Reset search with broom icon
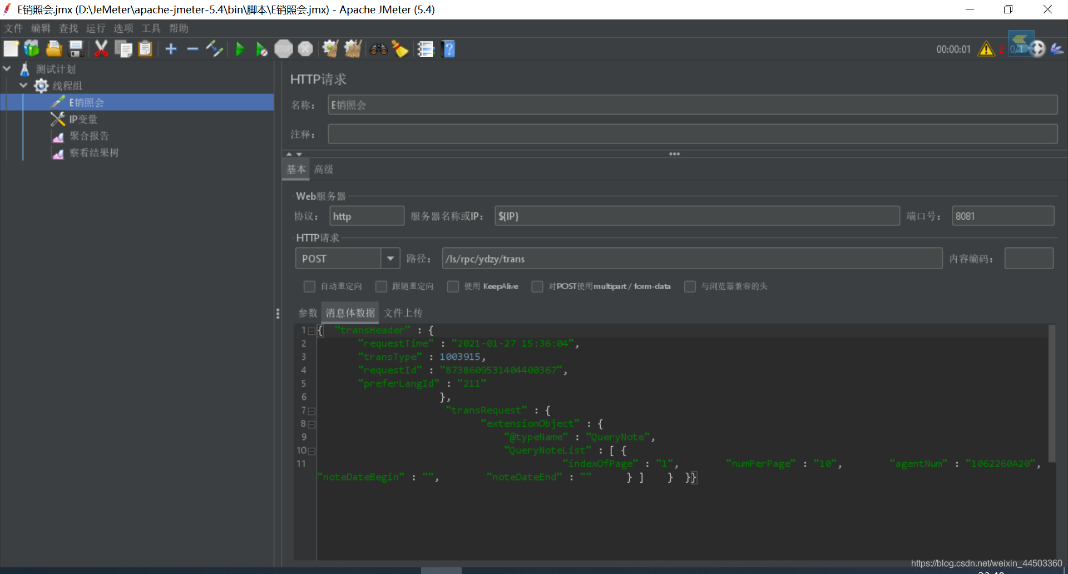 pyautogui.click(x=400, y=49)
